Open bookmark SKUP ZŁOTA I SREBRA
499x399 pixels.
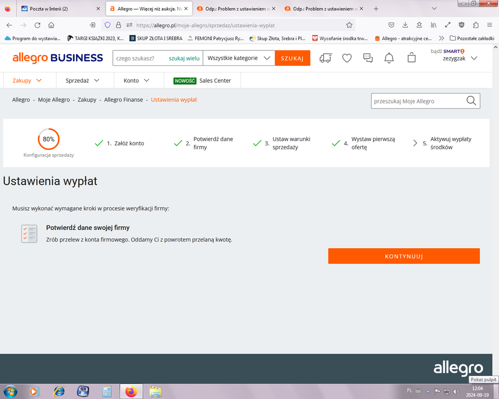[156, 38]
